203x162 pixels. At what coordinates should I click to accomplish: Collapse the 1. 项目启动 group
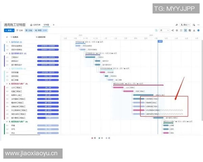coord(6,42)
